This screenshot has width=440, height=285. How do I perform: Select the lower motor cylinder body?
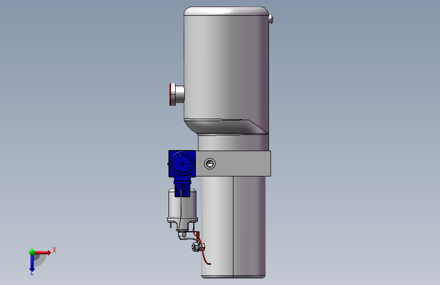coord(233,227)
